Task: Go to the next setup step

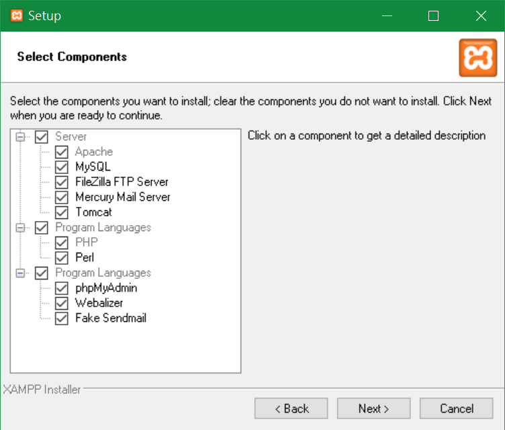Action: pyautogui.click(x=373, y=408)
